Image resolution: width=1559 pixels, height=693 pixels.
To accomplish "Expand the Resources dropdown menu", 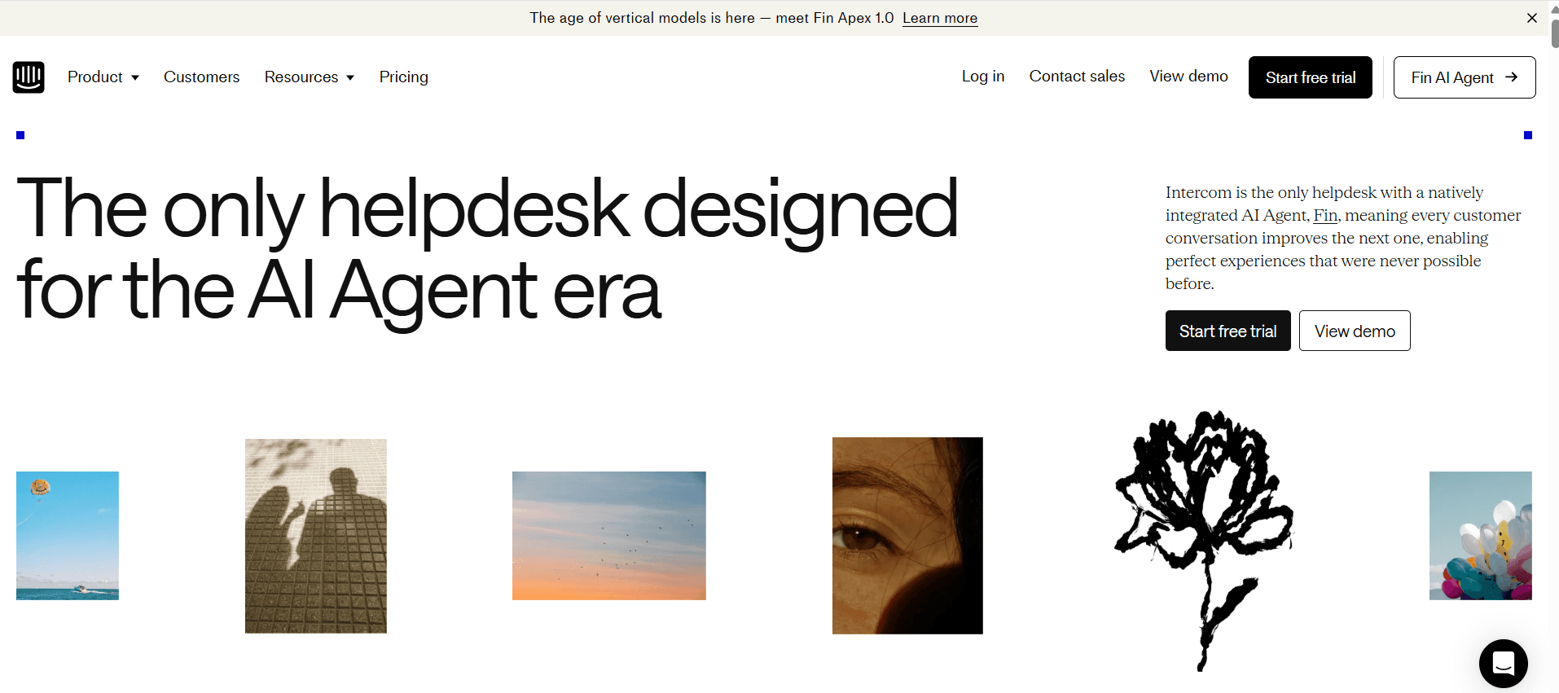I will click(310, 77).
